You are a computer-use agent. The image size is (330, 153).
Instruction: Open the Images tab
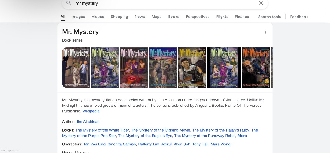coord(78,17)
